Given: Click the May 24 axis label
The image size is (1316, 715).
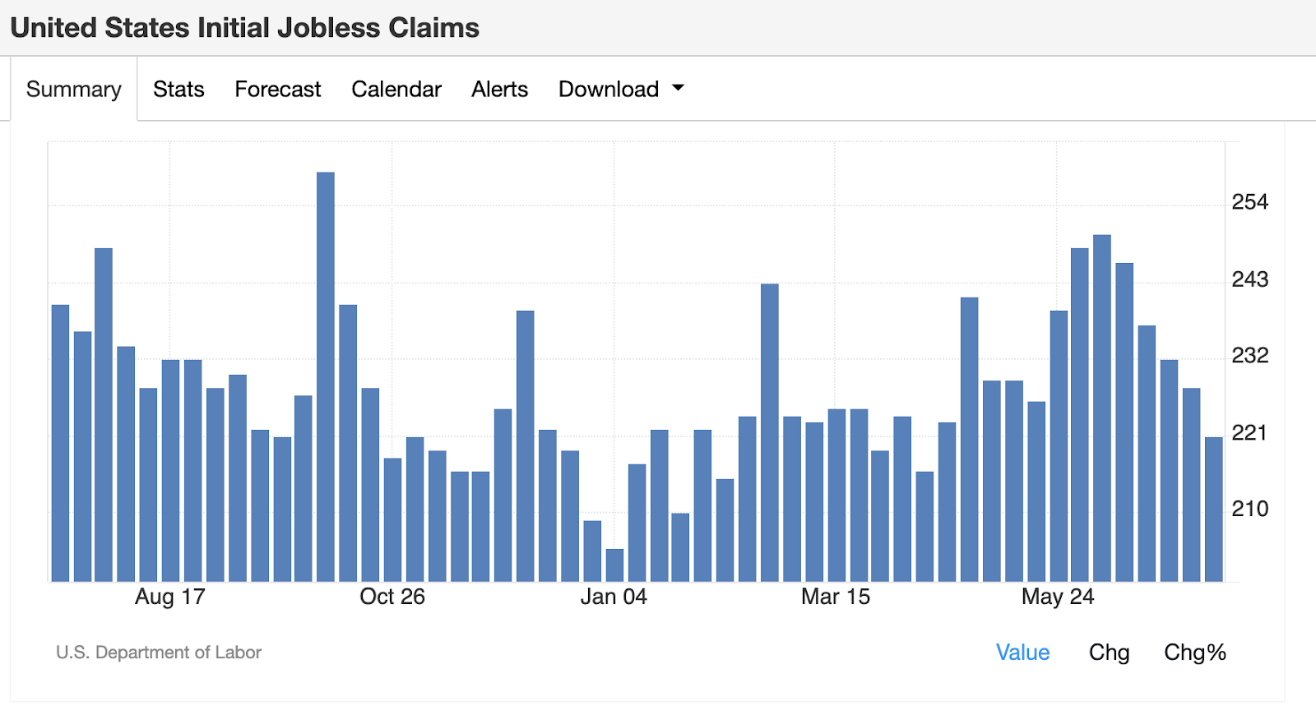Looking at the screenshot, I should pyautogui.click(x=1058, y=597).
